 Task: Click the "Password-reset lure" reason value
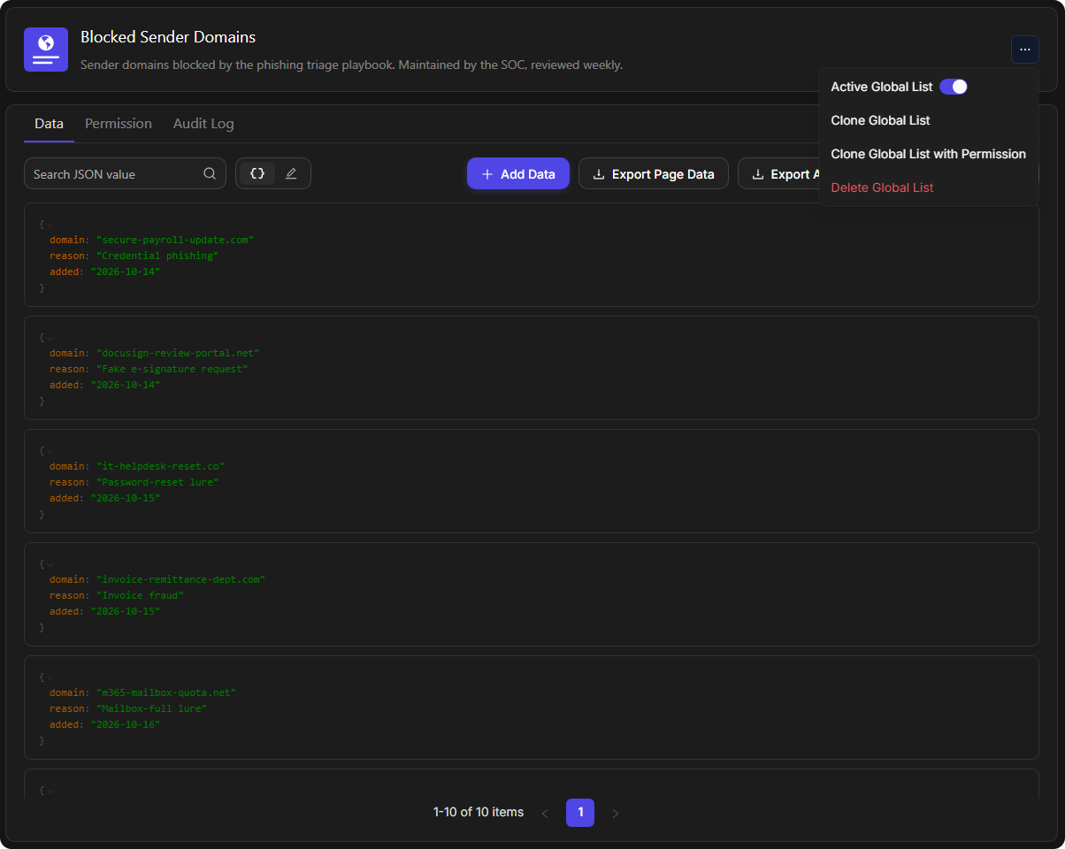pos(157,482)
